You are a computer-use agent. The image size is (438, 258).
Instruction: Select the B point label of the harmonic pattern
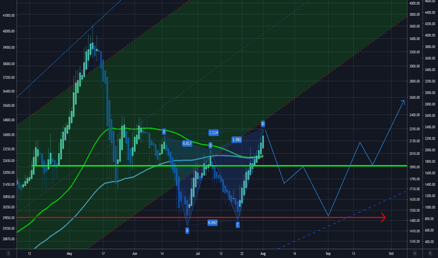click(211, 145)
